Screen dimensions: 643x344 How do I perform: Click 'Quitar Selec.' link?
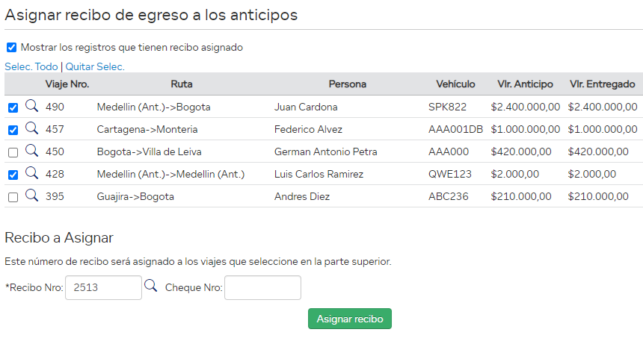pyautogui.click(x=95, y=66)
